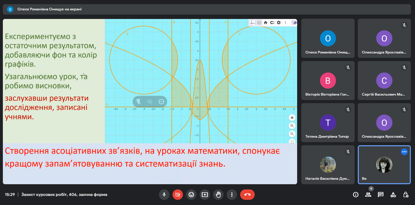415x205 pixels.
Task: Click the home view icon in top GeoGebra toolbar
Action: [x=266, y=23]
